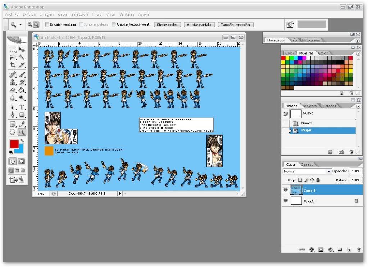Create snapshot camera icon in Historia panel
Screen dimensions: 368x267
341,152
